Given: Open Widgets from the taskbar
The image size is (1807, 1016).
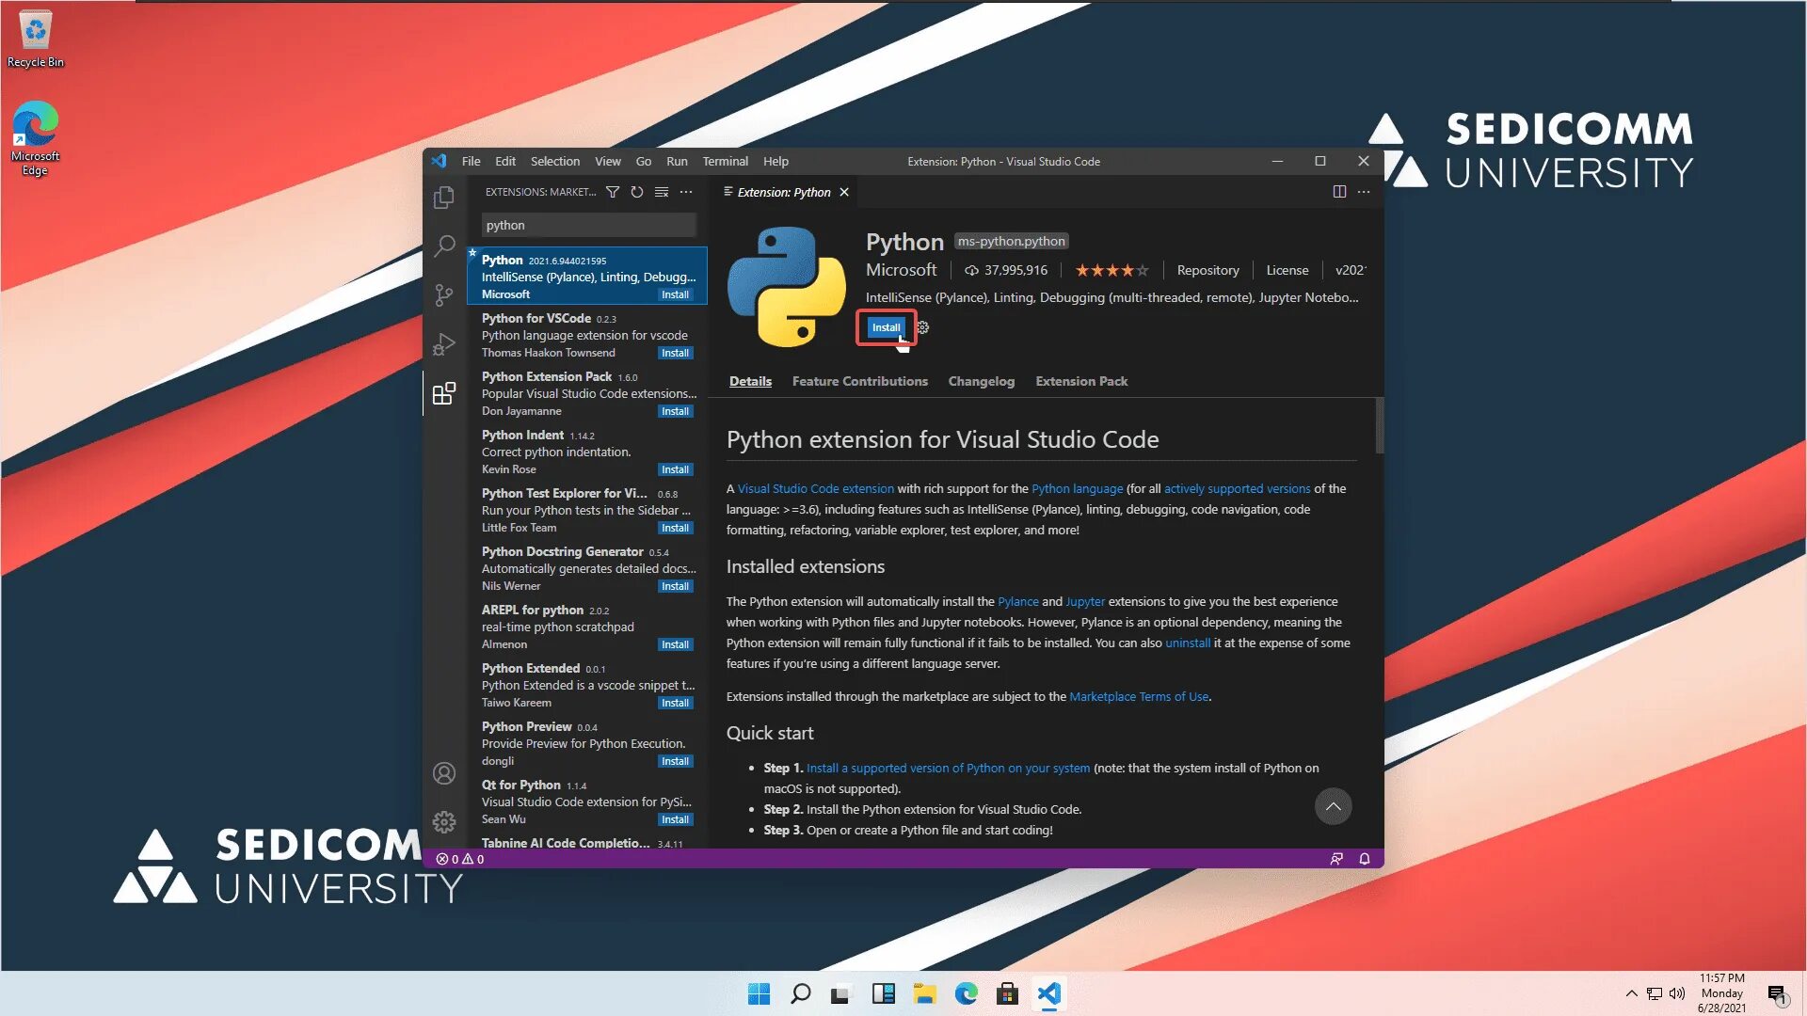Looking at the screenshot, I should (883, 993).
